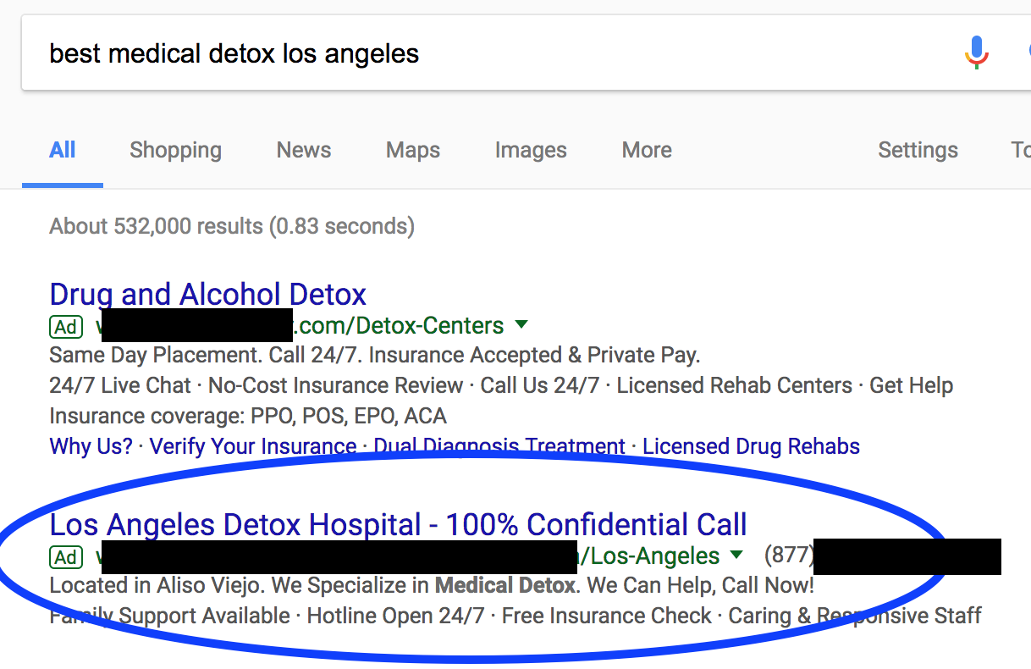Viewport: 1031px width, 669px height.
Task: Select the All results tab
Action: pos(63,150)
